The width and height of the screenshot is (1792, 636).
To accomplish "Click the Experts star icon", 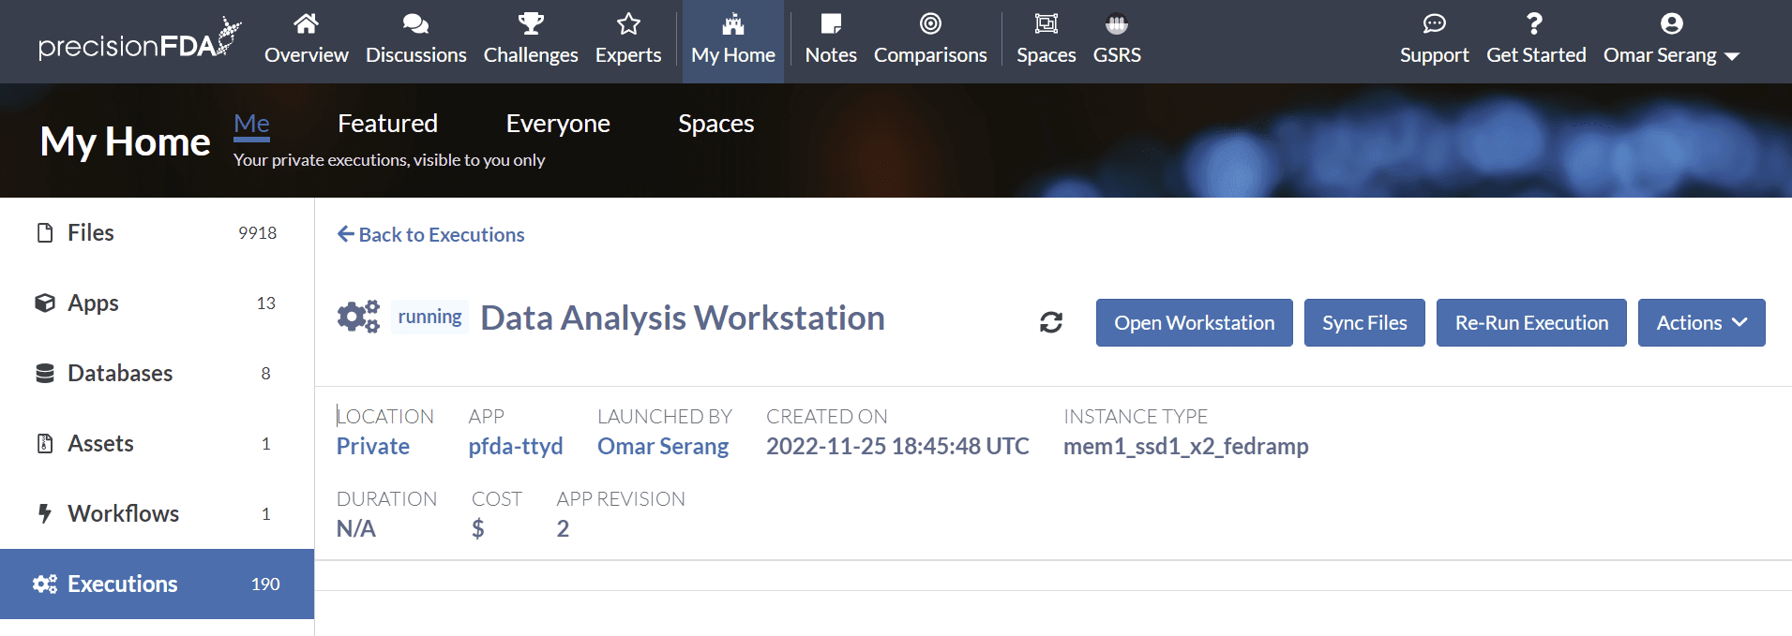I will coord(628,23).
